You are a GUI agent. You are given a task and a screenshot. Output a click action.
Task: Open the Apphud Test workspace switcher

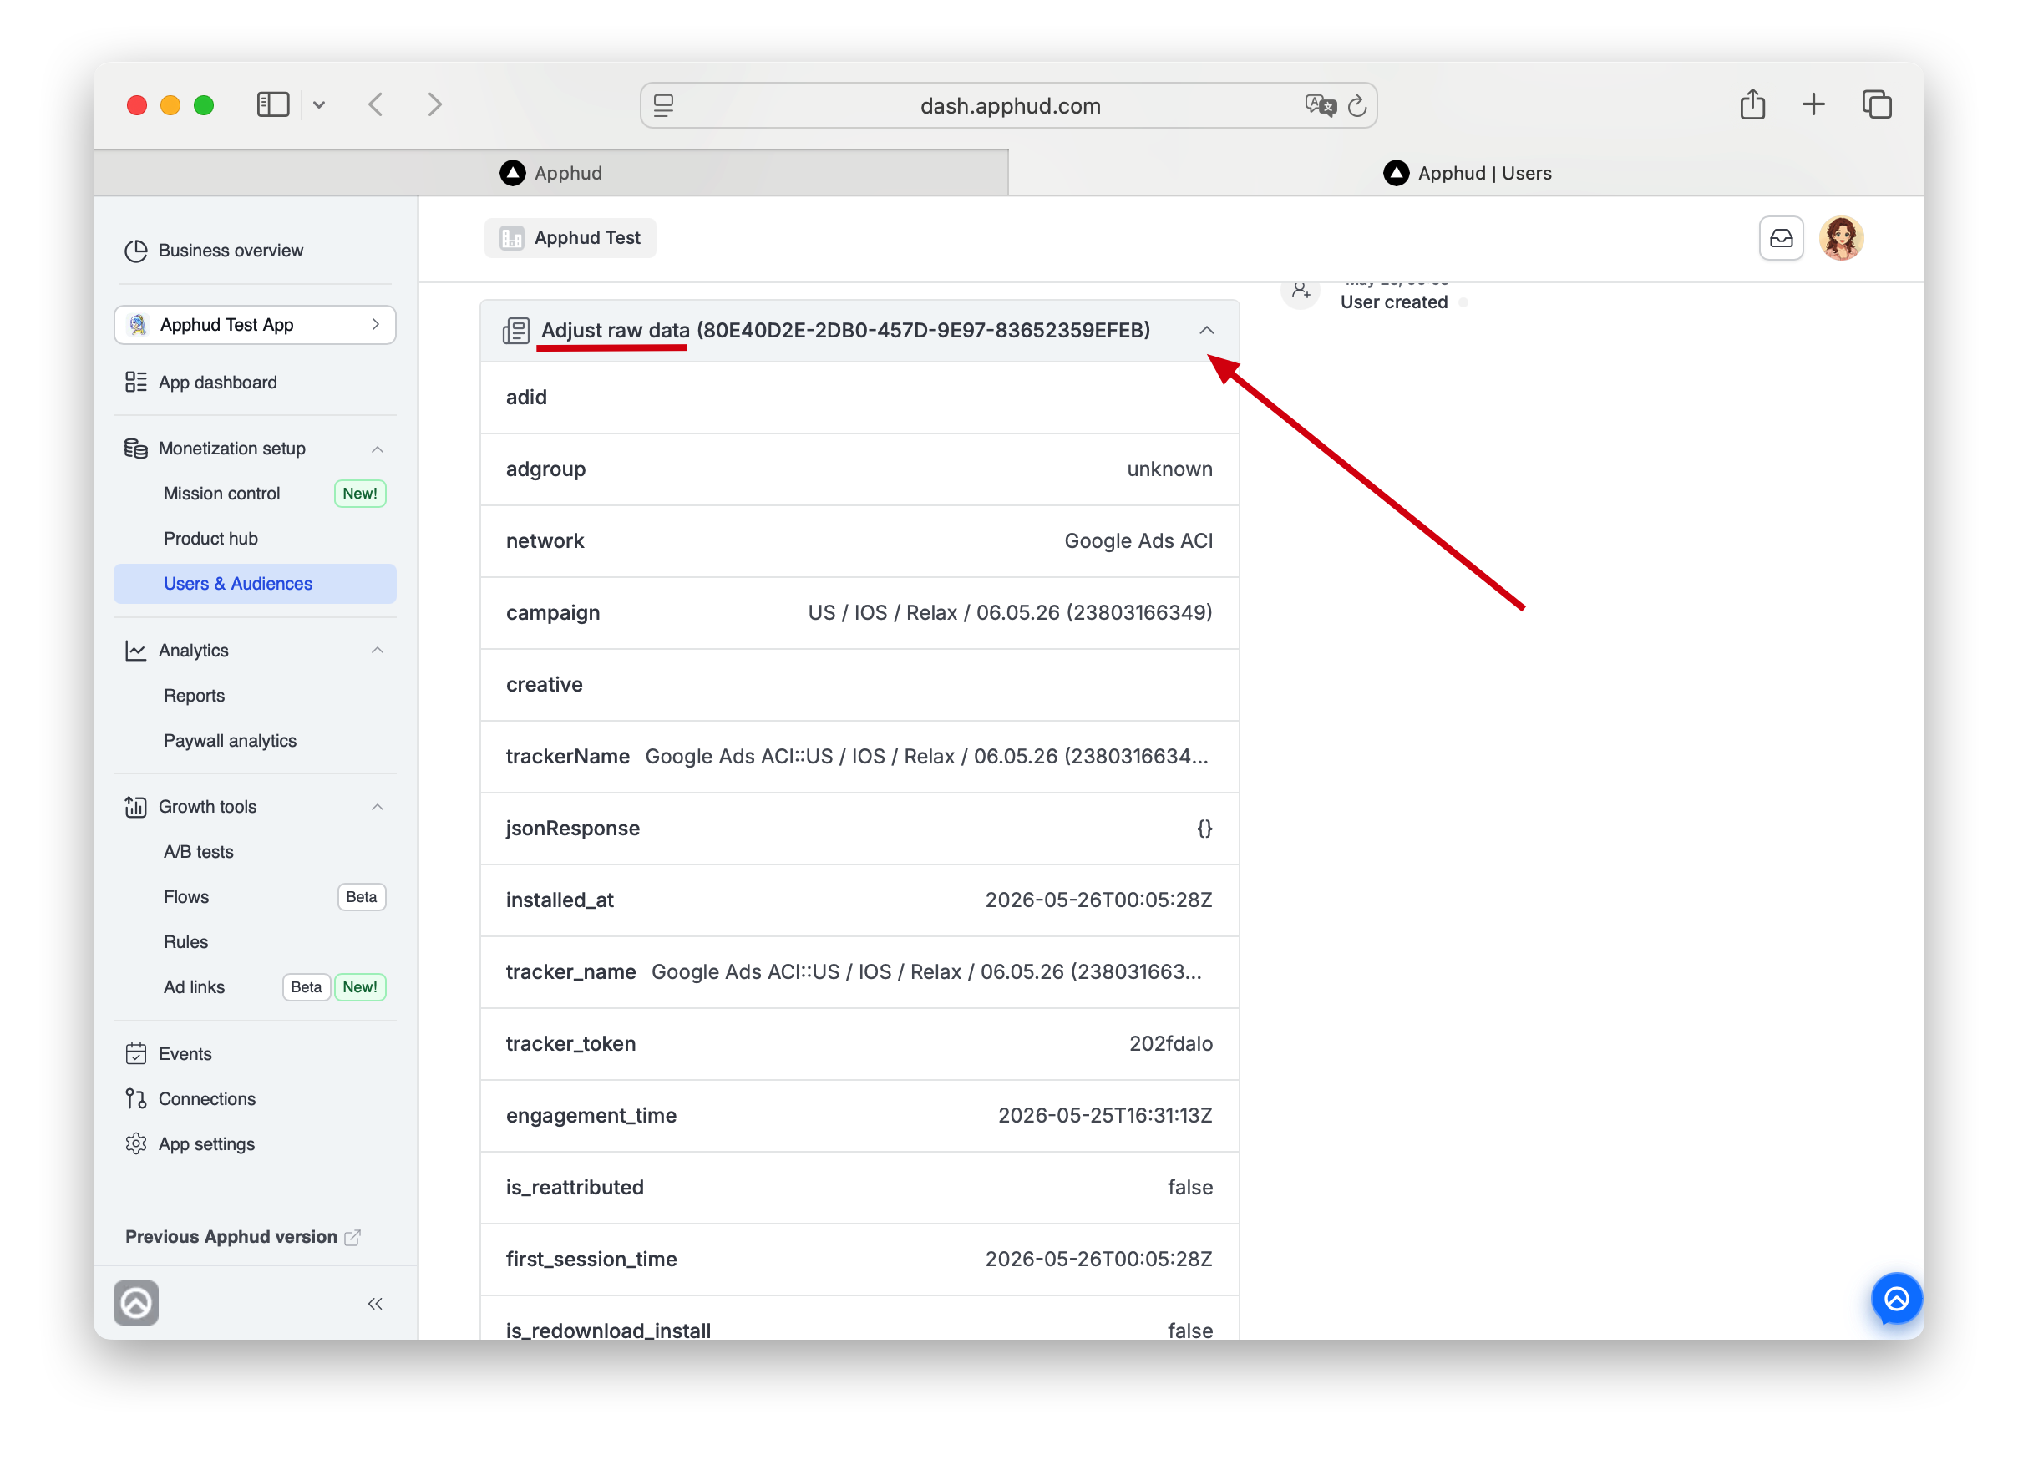tap(570, 238)
